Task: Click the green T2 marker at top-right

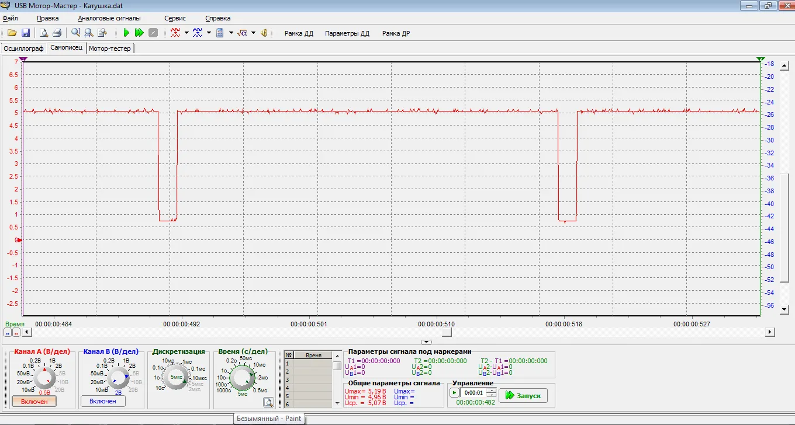Action: click(x=761, y=59)
